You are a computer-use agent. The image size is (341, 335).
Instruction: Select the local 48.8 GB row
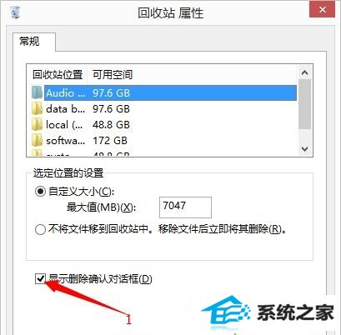point(164,124)
